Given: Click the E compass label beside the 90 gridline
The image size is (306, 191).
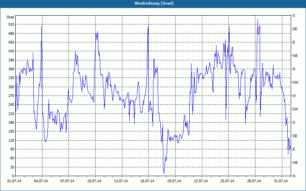Looking at the screenshot, I should (x=294, y=149).
